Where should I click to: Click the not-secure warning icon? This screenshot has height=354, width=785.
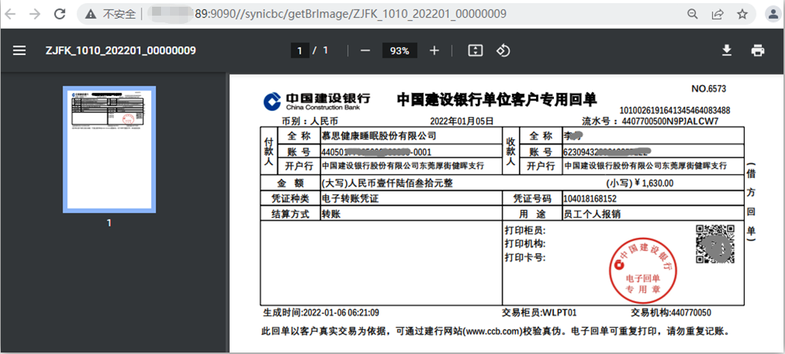click(91, 14)
